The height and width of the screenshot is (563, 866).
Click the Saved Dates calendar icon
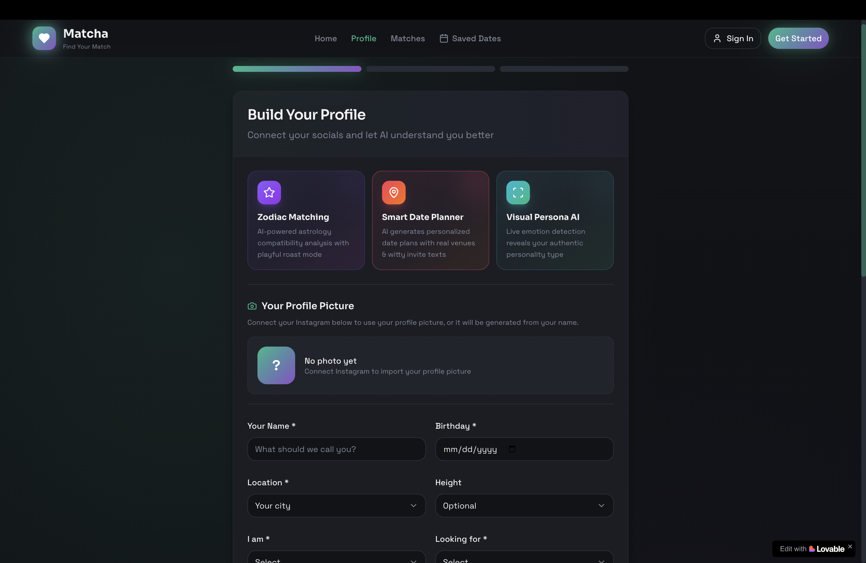click(x=444, y=39)
